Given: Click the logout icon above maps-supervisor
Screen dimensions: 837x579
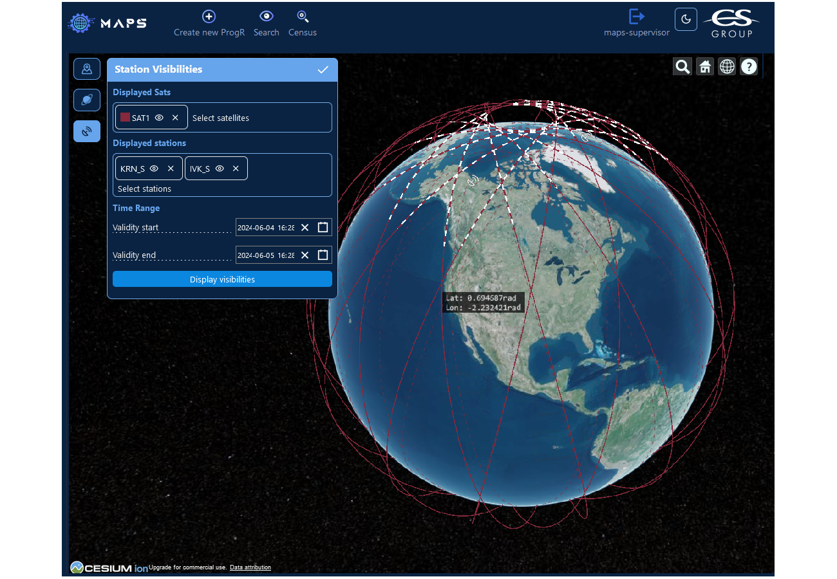Looking at the screenshot, I should 636,17.
